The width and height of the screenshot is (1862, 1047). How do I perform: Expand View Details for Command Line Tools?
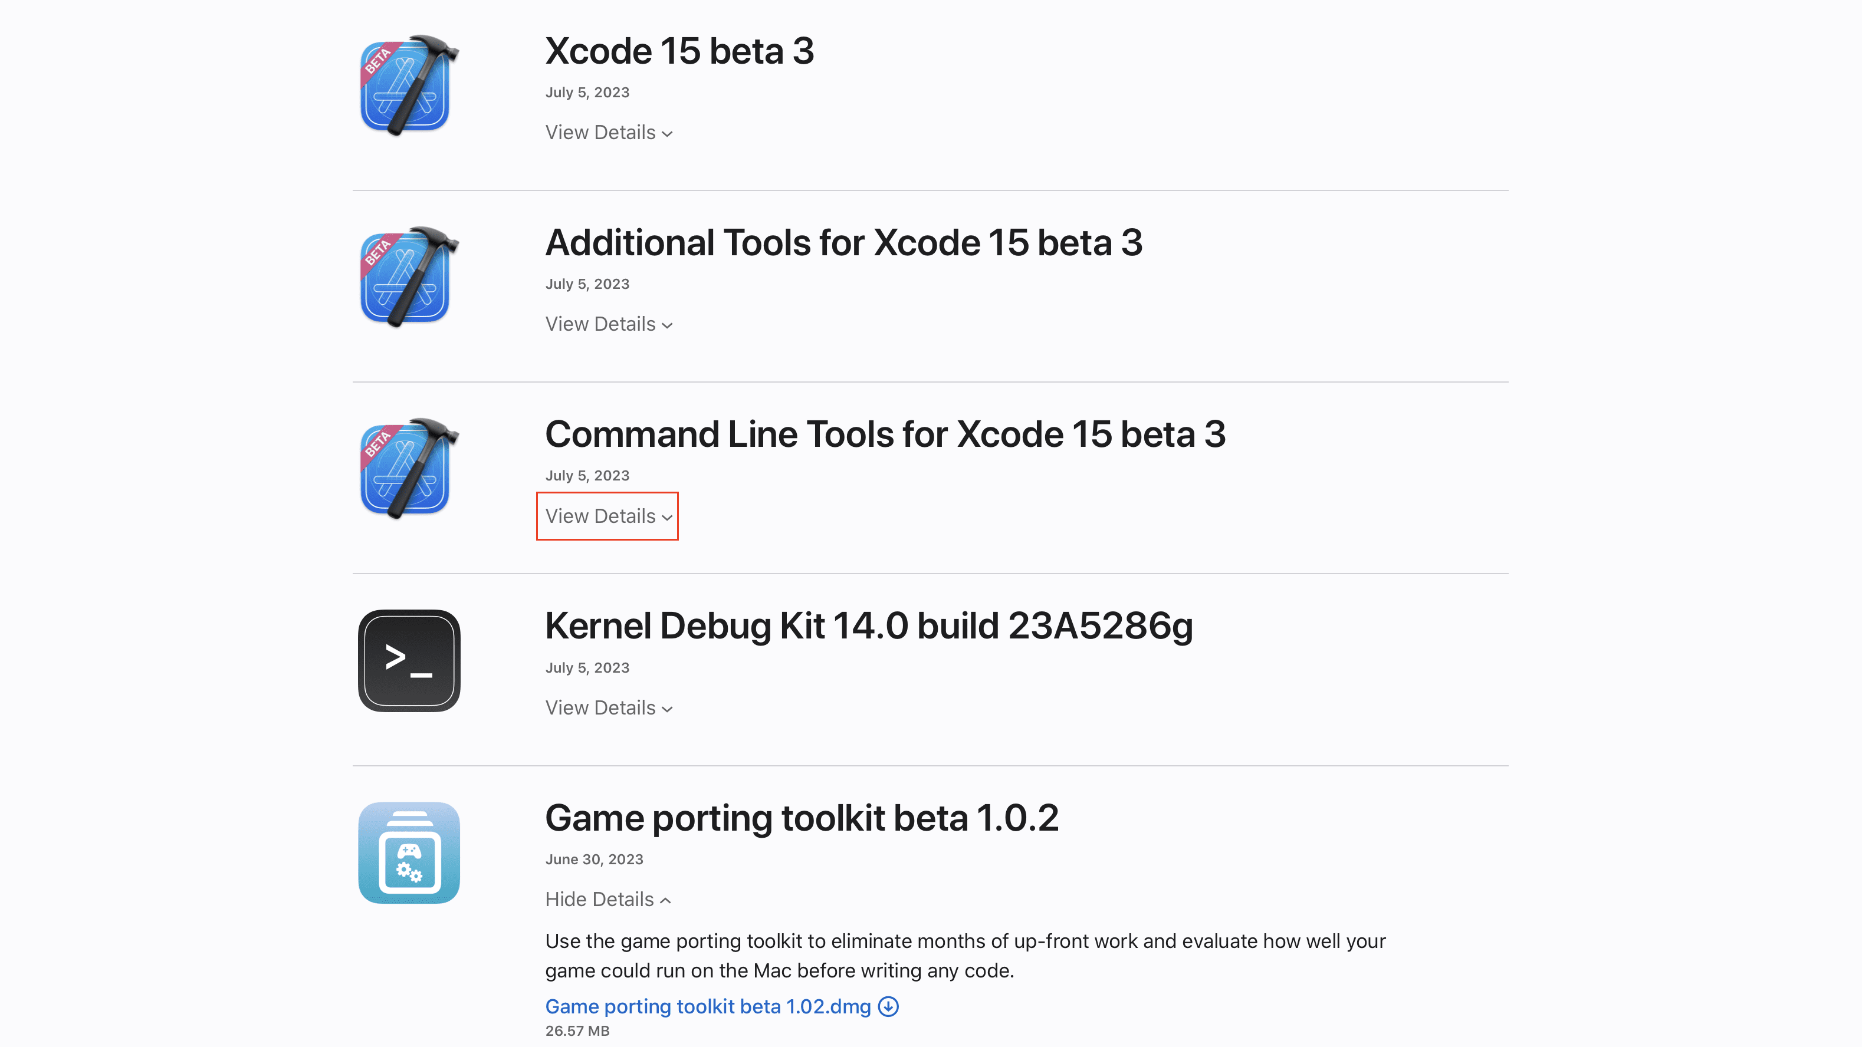[609, 516]
